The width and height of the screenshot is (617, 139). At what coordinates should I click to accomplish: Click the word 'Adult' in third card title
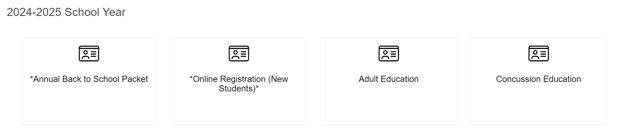pos(368,79)
